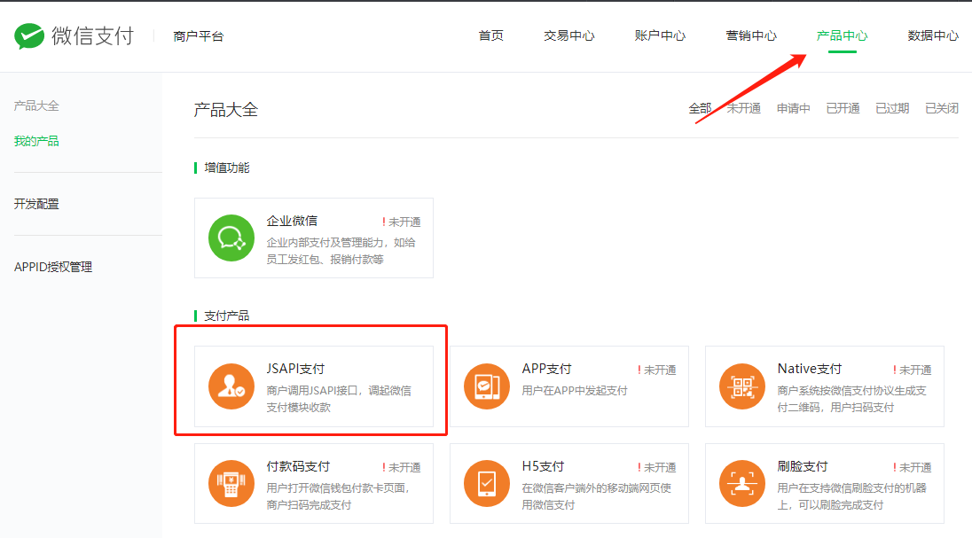Viewport: 972px width, 538px height.
Task: Open APPID授权管理 in sidebar
Action: point(53,267)
